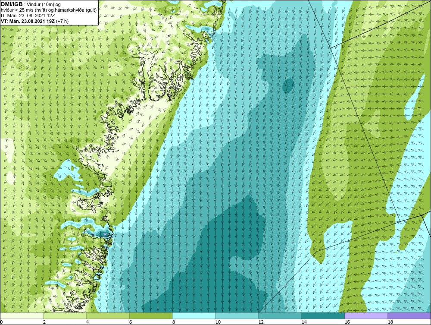Screen dimensions: 431x325
Task: Click the 16–18 m/s lavender legend swatch
Action: (366, 316)
